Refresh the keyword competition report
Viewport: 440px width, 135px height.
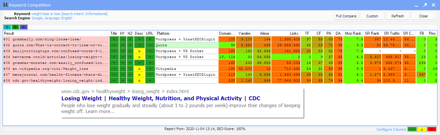tap(397, 16)
